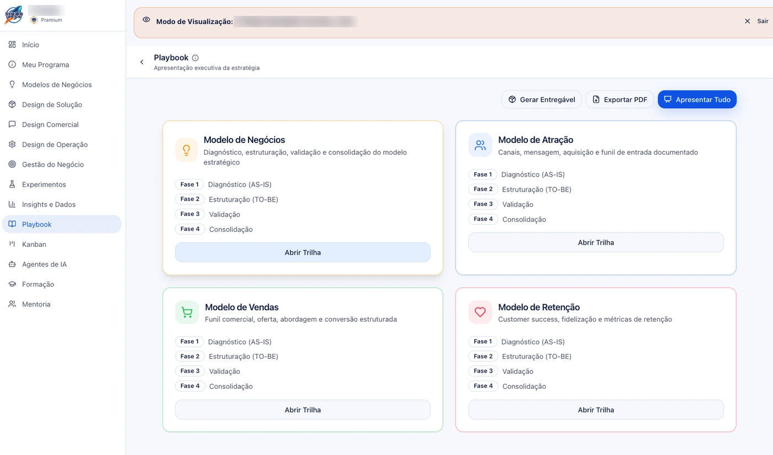Click the gear icon for Design de Operação

12,144
